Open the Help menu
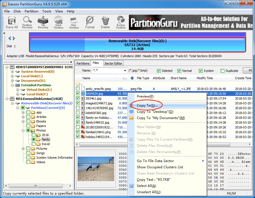Screen dimensions: 255x198 coord(71,11)
